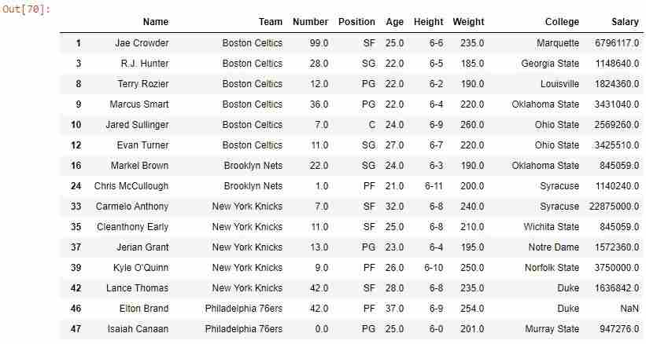Screen dimensions: 646x344
Task: Select Jerian Grant's Notre Dame college cell
Action: coord(554,247)
